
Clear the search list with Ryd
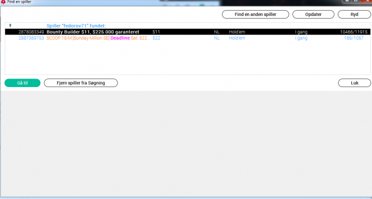(x=354, y=14)
